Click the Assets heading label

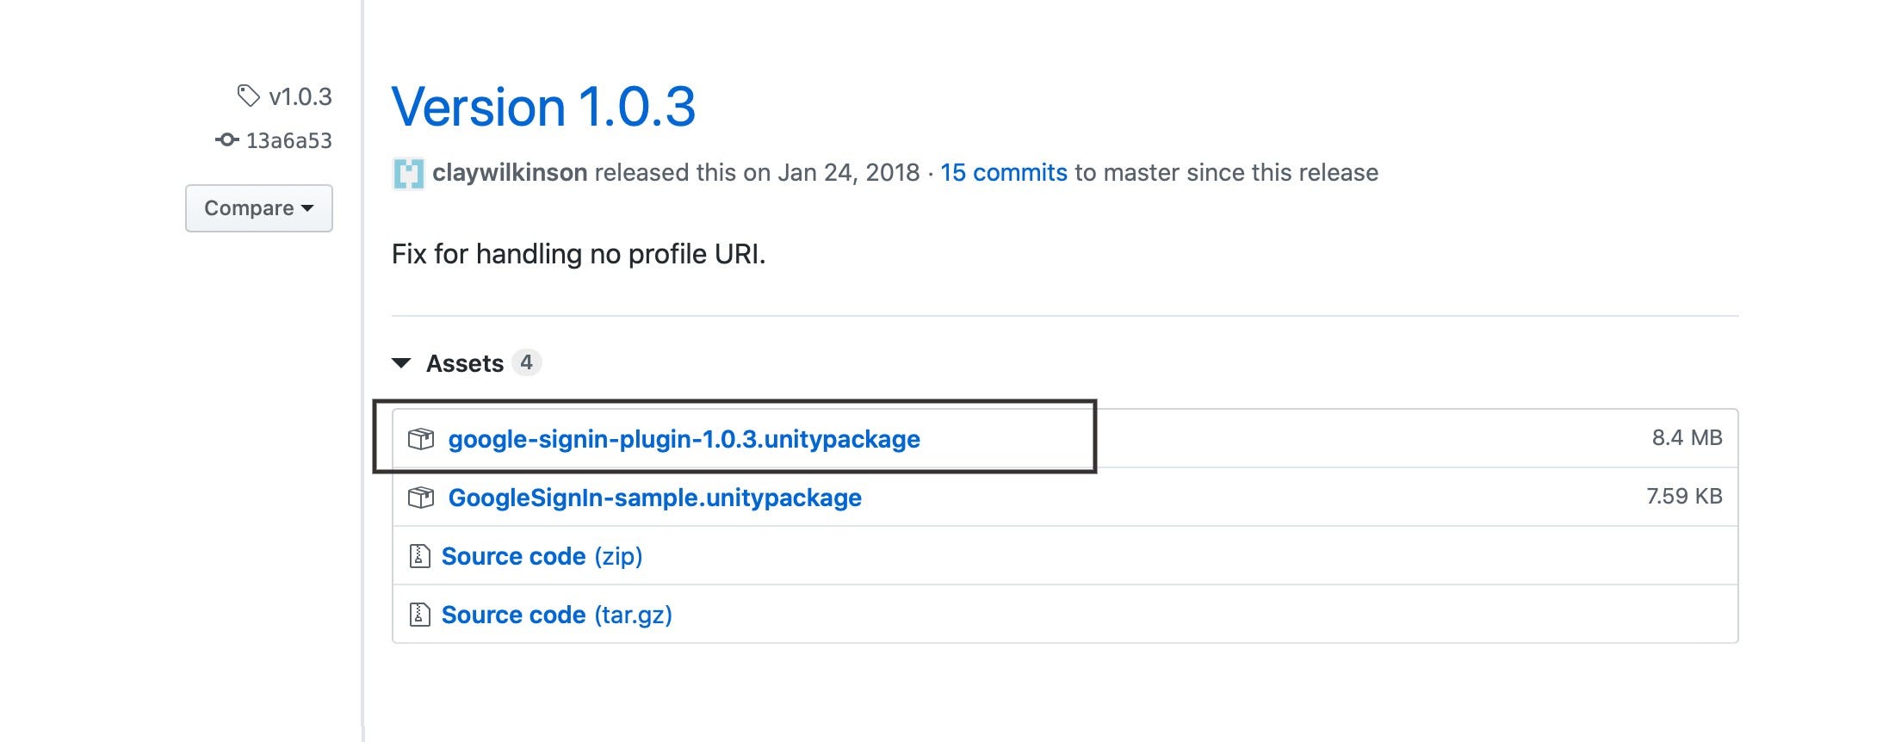[x=465, y=363]
